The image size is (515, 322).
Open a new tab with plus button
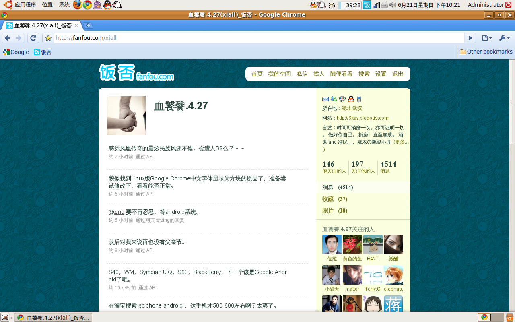(x=88, y=25)
